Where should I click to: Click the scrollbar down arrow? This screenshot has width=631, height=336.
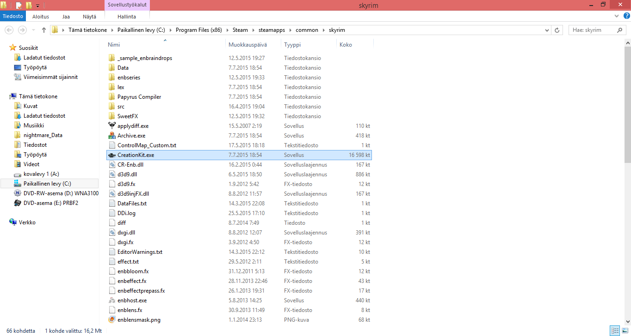(627, 321)
